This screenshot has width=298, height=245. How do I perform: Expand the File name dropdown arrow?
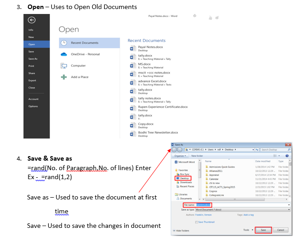click(289, 205)
